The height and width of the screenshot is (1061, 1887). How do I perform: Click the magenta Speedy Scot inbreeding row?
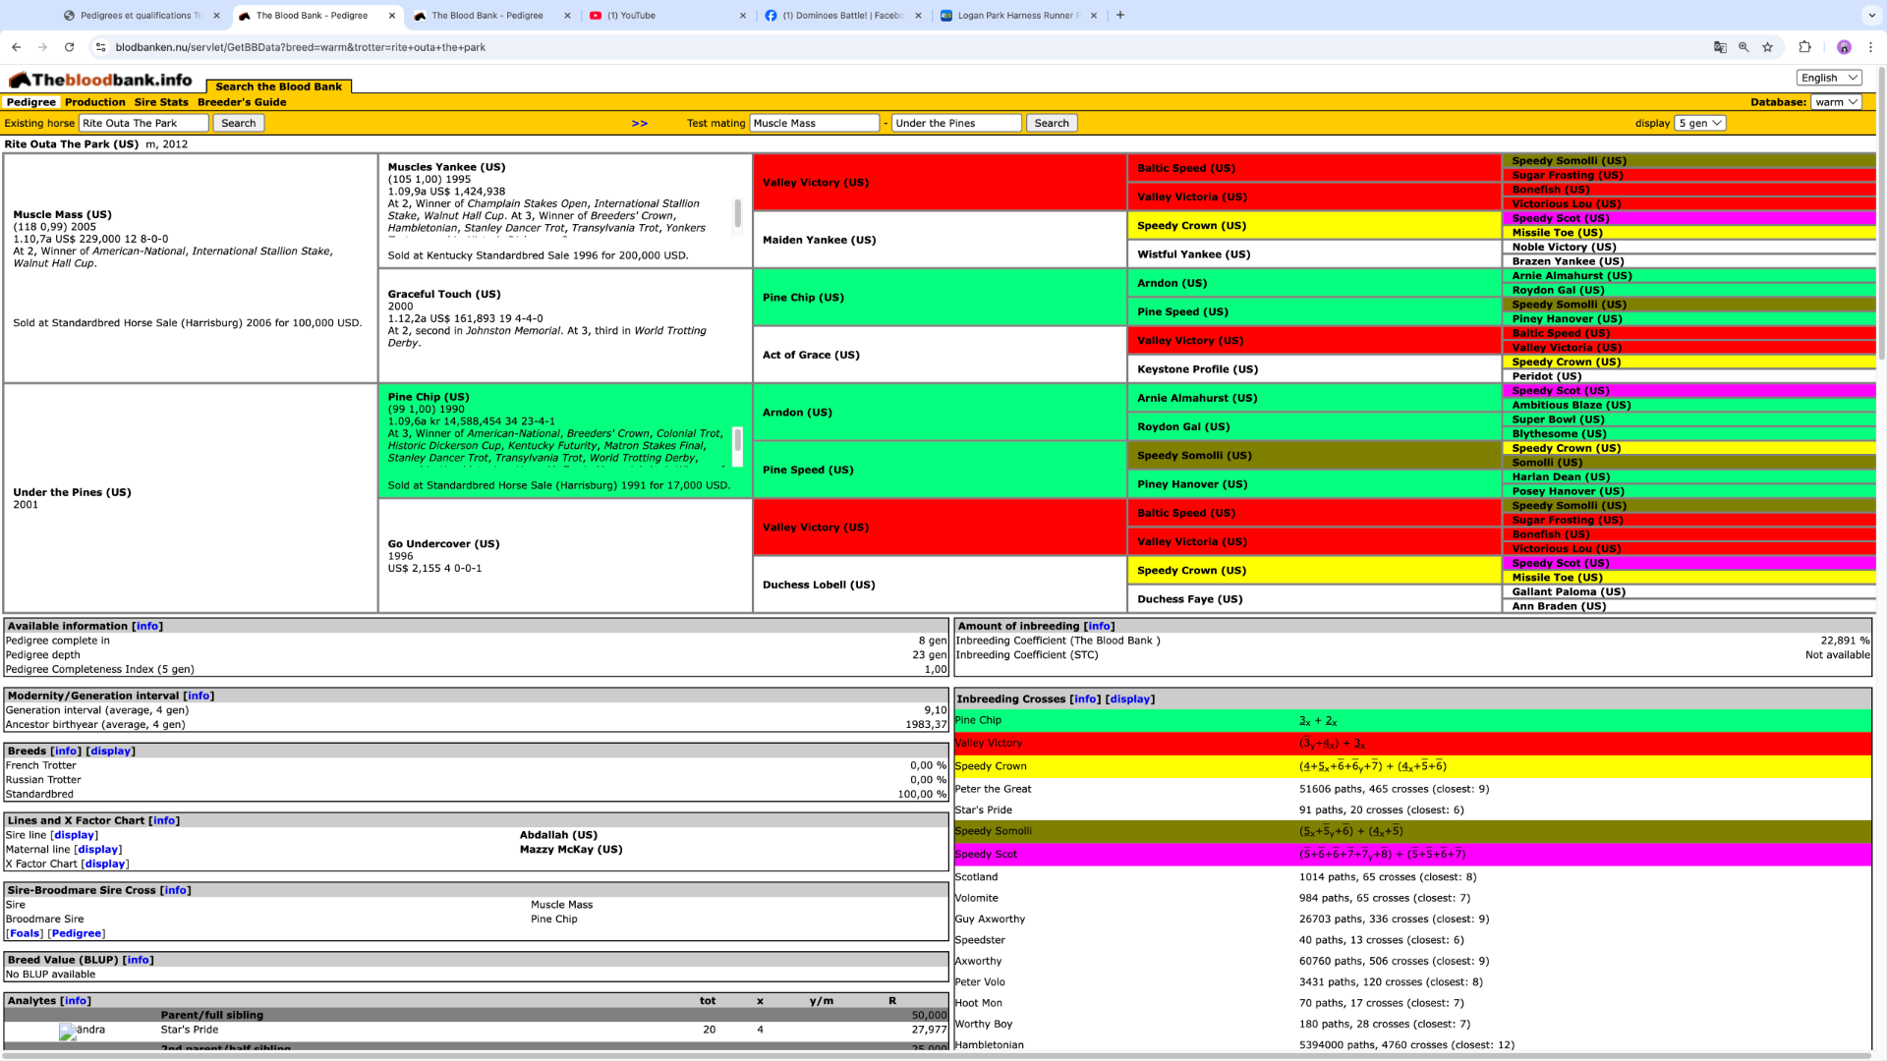[1412, 855]
